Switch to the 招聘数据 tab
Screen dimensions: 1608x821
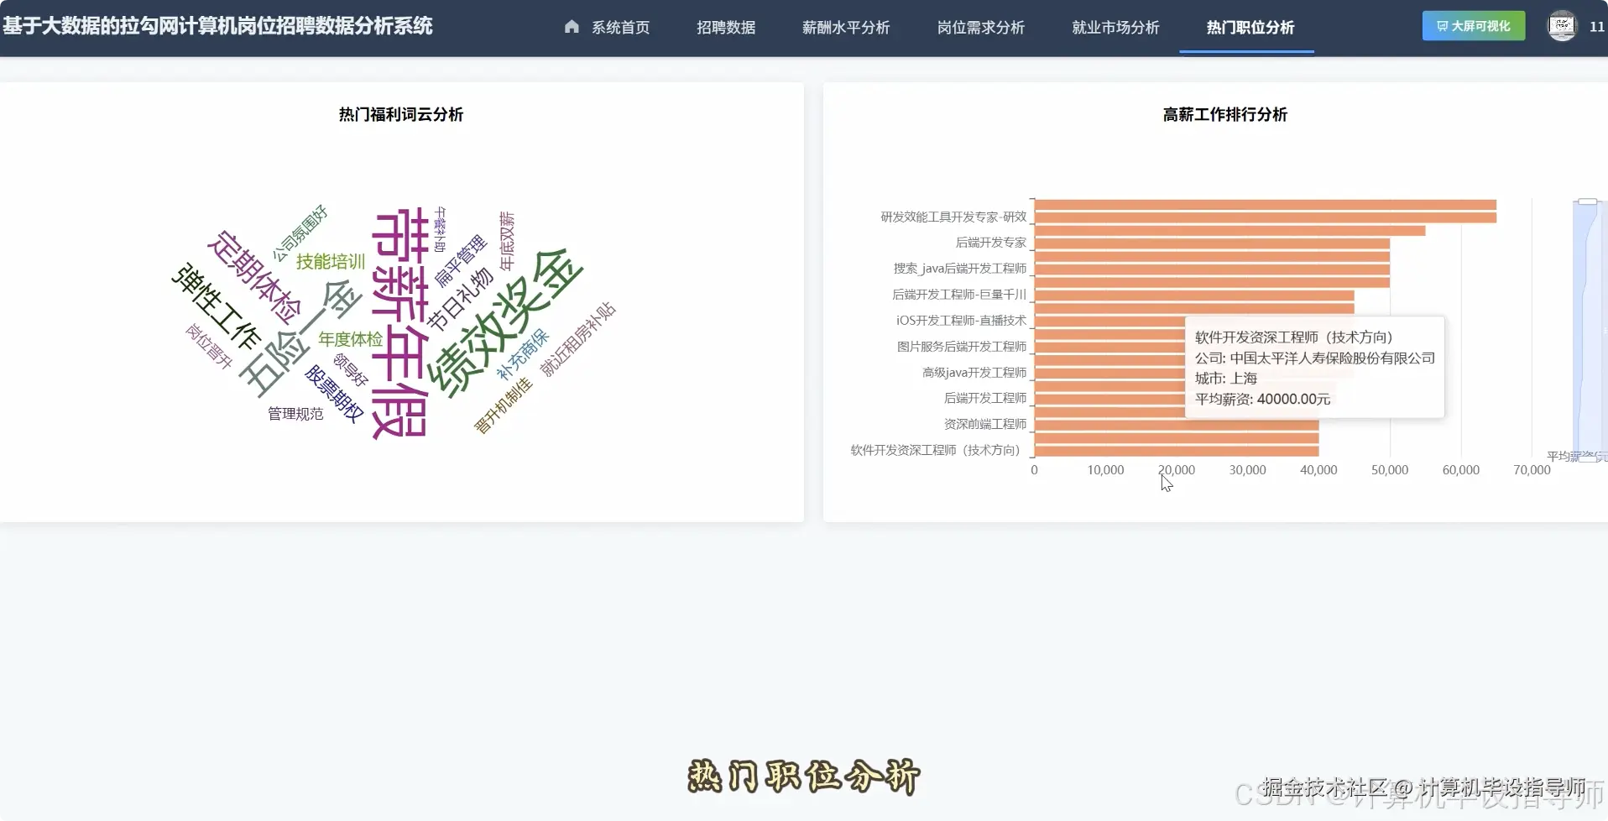pyautogui.click(x=727, y=27)
